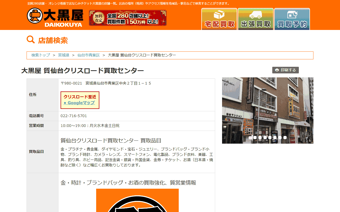
Task: Open the Googleマップ link
Action: click(79, 103)
